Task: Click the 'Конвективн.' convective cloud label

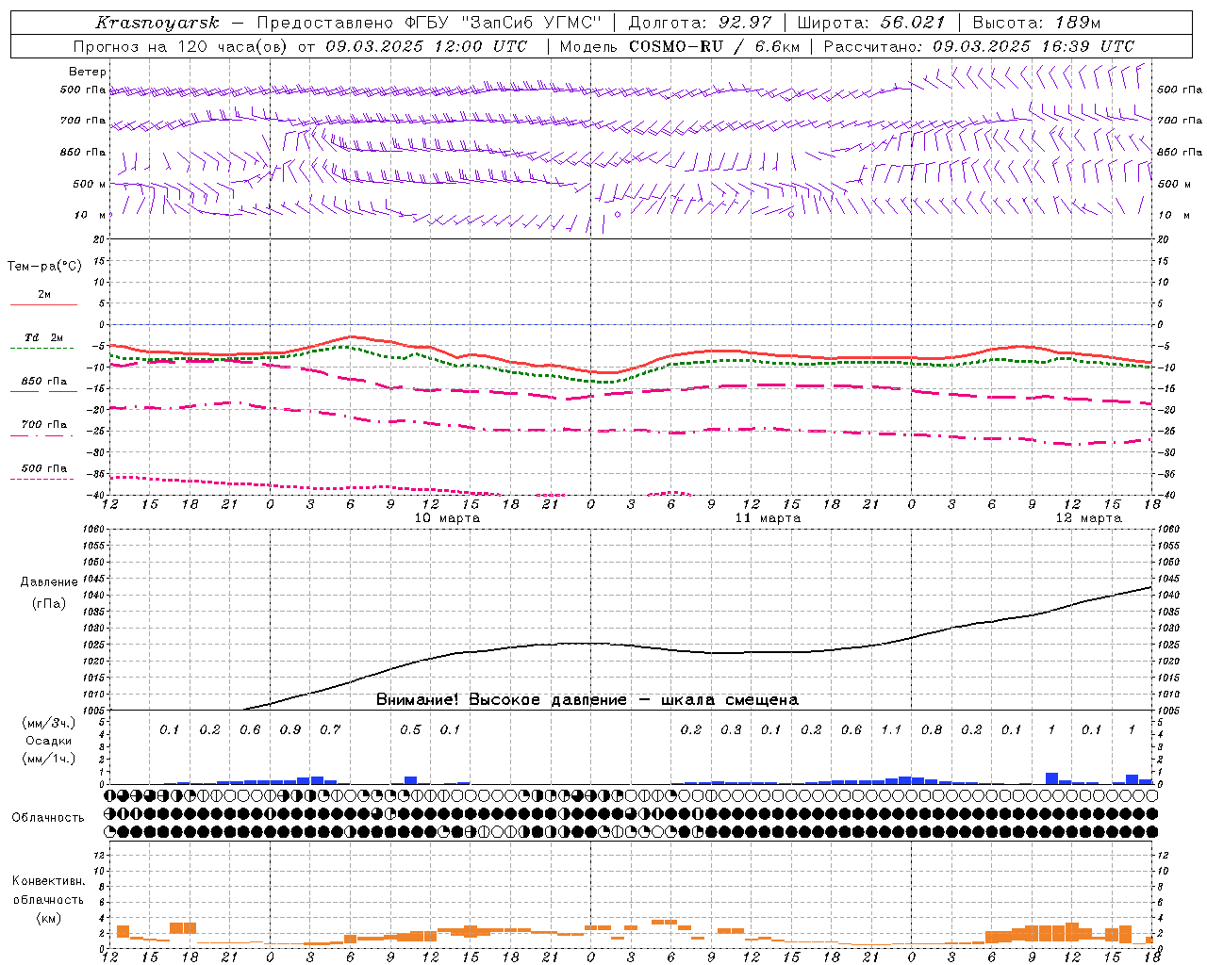Action: click(49, 881)
